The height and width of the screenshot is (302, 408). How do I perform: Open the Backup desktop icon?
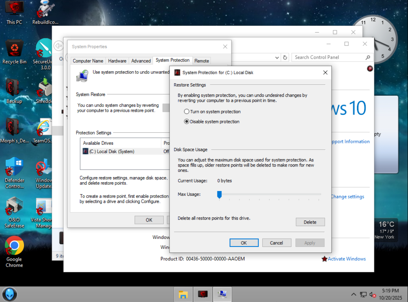pyautogui.click(x=14, y=91)
